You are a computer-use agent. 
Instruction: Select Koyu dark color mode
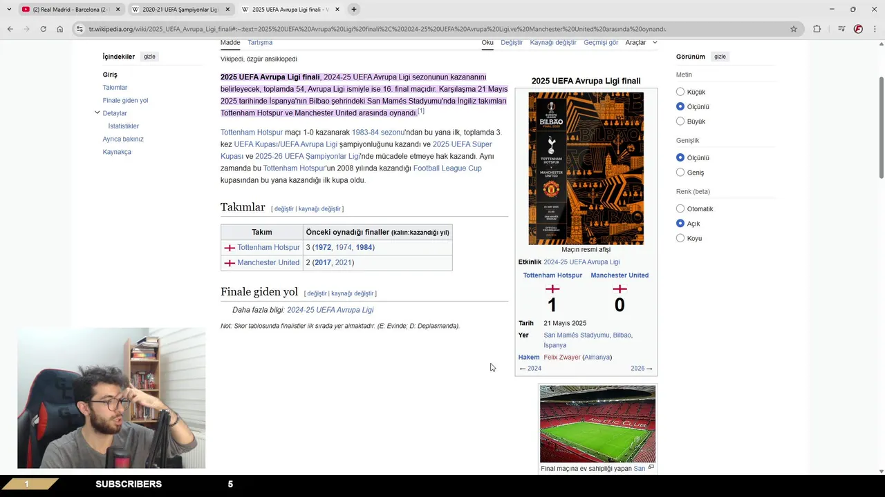coord(680,238)
